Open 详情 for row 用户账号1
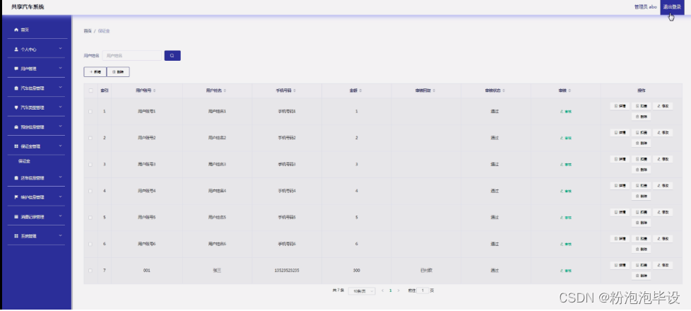Image resolution: width=691 pixels, height=311 pixels. point(620,106)
